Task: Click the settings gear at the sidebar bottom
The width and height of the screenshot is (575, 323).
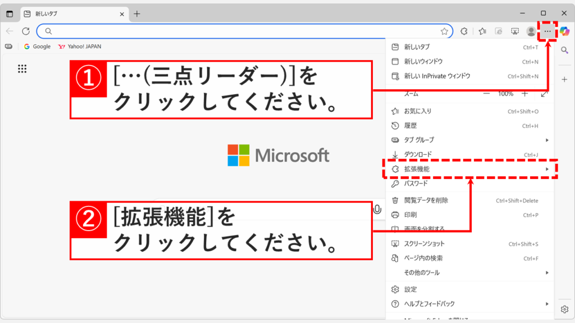Action: pyautogui.click(x=565, y=308)
